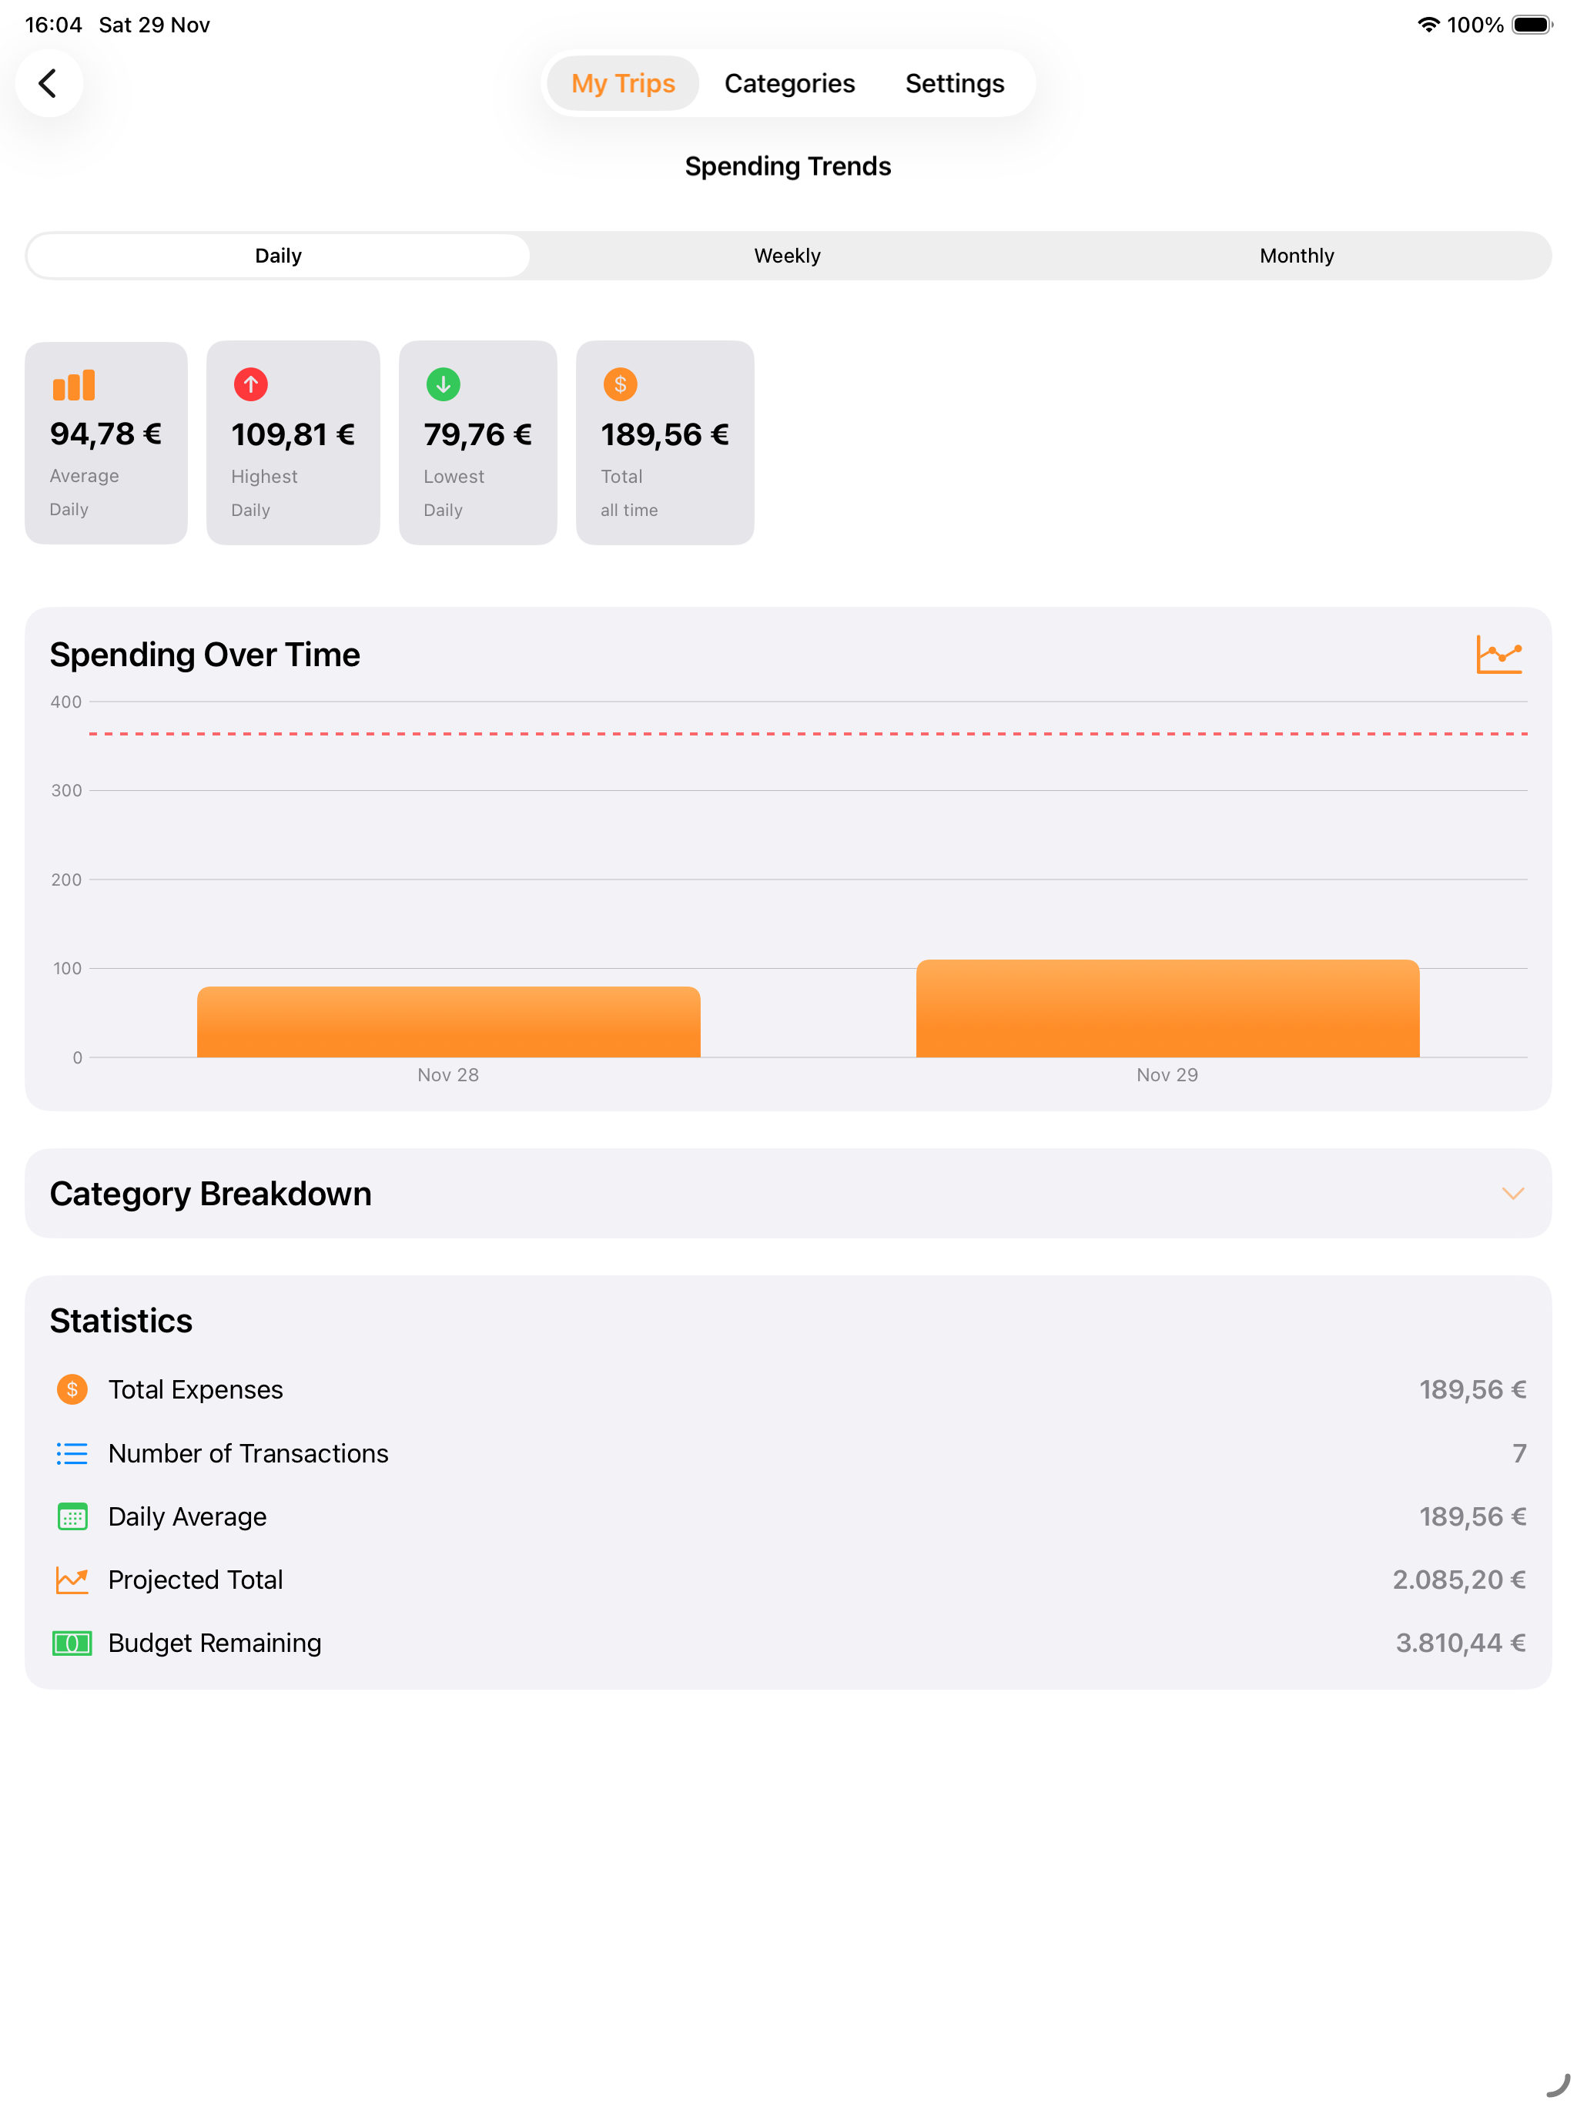Select the My Trips tab

623,84
